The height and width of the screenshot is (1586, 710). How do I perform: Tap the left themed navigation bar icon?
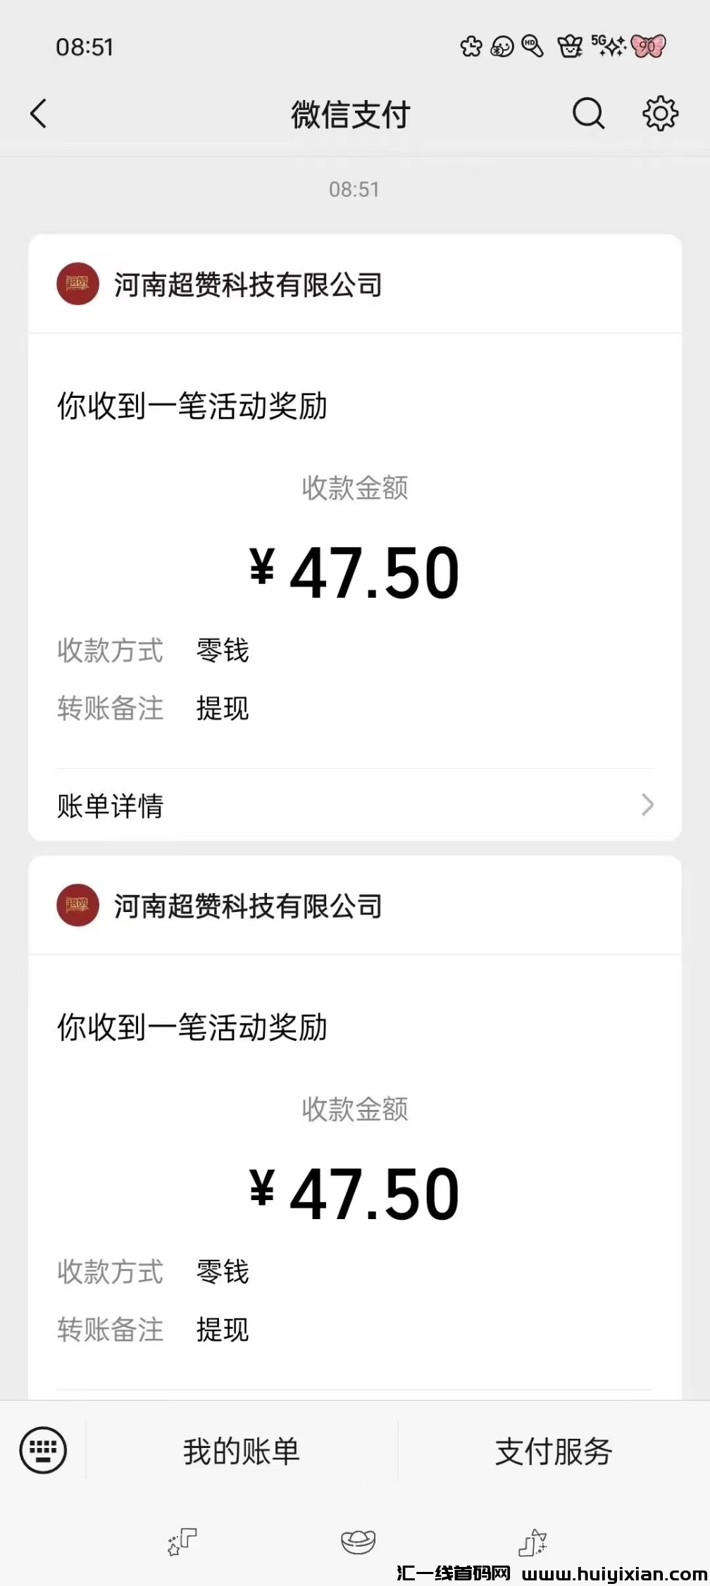click(182, 1541)
